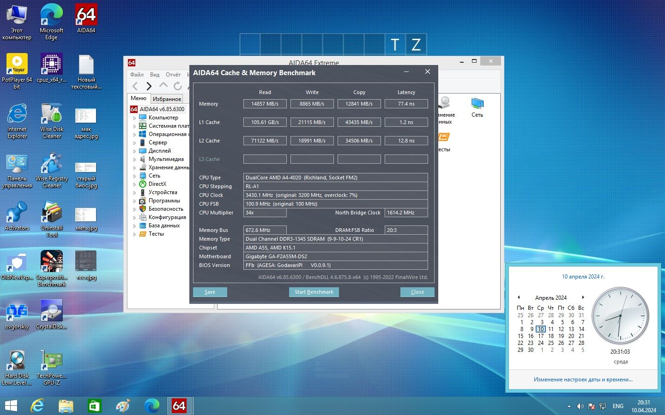This screenshot has height=415, width=665.
Task: Open CrystalDisk desktop shortcut
Action: point(52,314)
